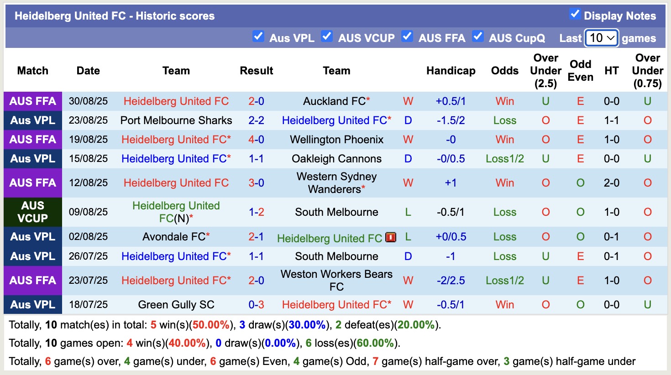Viewport: 671px width, 375px height.
Task: Open the Avondale FC team link
Action: point(173,237)
